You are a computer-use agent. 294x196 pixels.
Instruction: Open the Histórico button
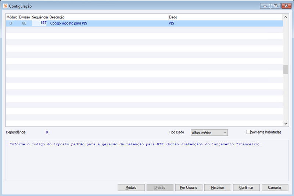(218, 188)
